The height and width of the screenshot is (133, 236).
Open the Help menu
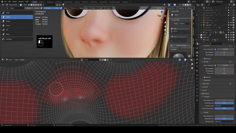(x=27, y=1)
